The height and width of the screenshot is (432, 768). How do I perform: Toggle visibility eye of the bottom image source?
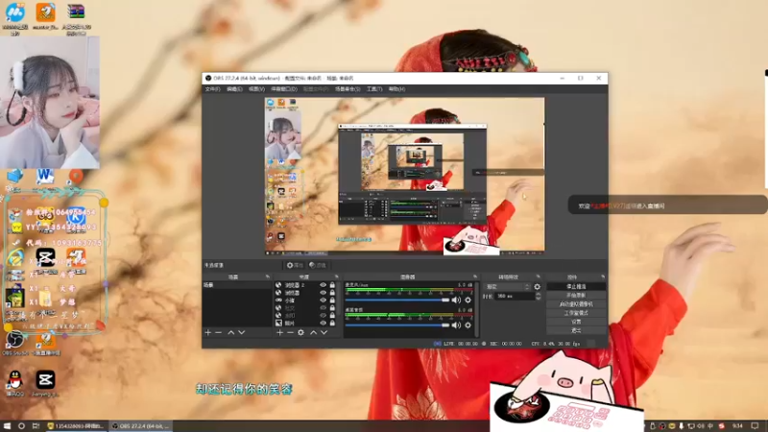[323, 324]
